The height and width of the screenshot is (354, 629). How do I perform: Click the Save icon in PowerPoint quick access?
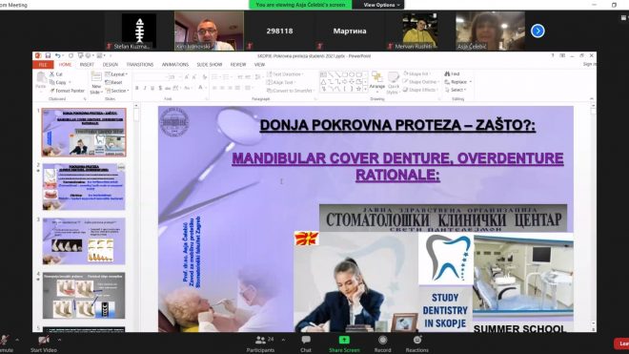click(48, 56)
